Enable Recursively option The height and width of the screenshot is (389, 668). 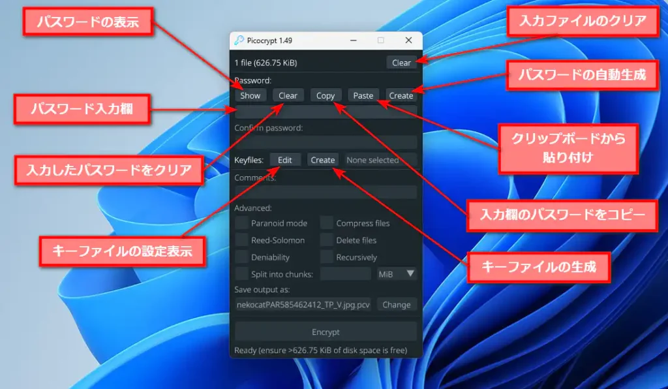click(x=327, y=257)
